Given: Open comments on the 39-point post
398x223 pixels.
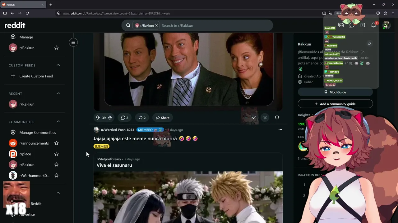Looking at the screenshot, I should tap(124, 118).
